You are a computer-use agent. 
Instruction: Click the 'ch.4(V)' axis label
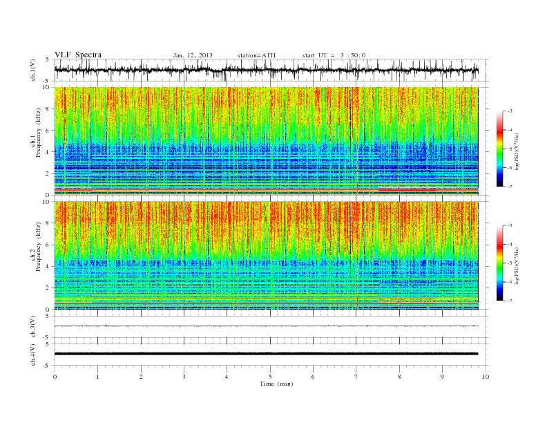tap(33, 355)
